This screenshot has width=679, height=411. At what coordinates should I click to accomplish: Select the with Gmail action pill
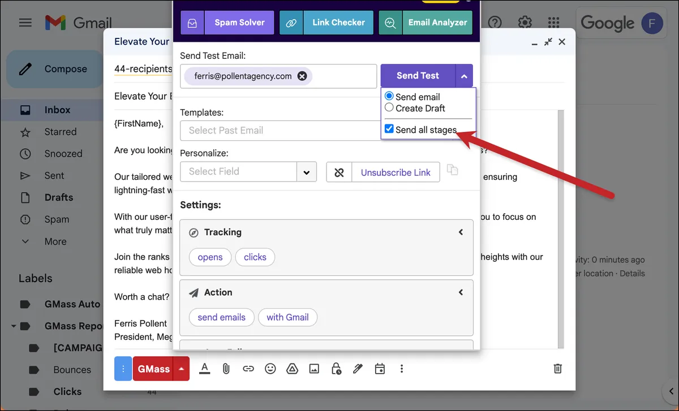[x=287, y=317]
